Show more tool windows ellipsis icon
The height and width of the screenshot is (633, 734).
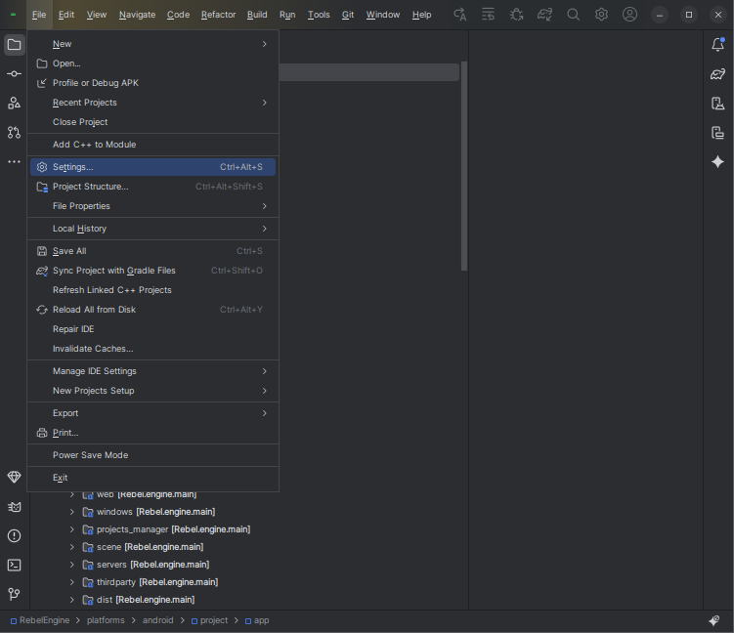[x=14, y=161]
